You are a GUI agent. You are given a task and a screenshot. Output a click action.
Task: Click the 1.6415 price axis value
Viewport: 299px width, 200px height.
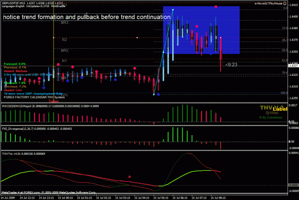pyautogui.click(x=294, y=5)
